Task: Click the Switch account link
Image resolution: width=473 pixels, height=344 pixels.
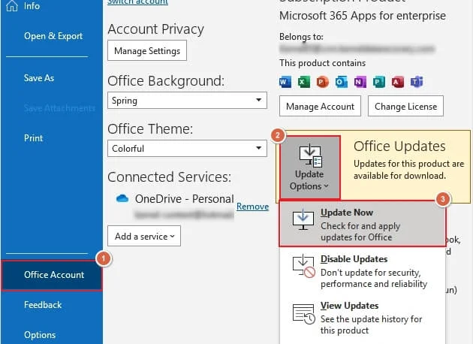Action: coord(138,2)
